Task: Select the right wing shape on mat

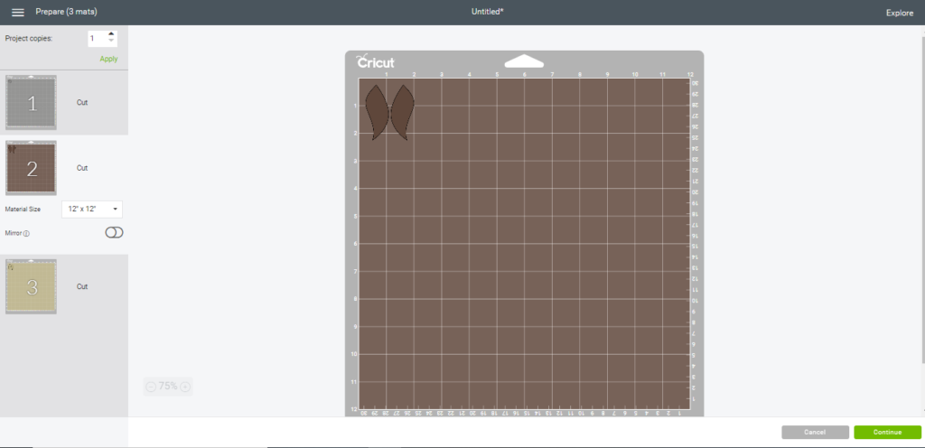Action: pos(402,110)
